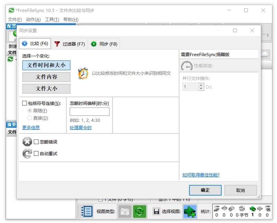Switch to the 比较 (F6) tab
277x223 pixels.
click(x=35, y=44)
